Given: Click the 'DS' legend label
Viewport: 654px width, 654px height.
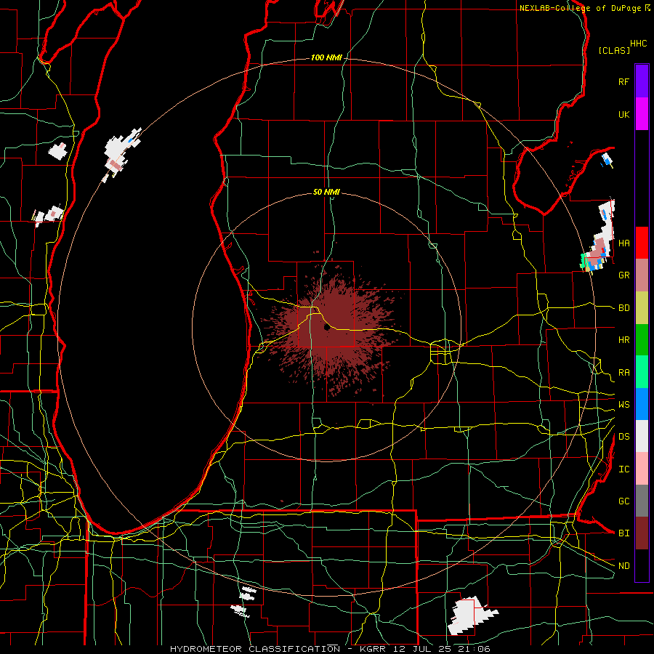Looking at the screenshot, I should click(624, 437).
